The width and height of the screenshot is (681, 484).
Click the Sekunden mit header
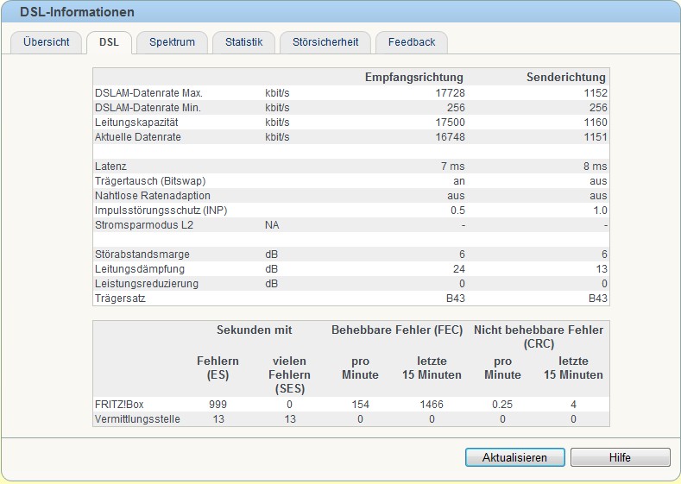pyautogui.click(x=255, y=330)
